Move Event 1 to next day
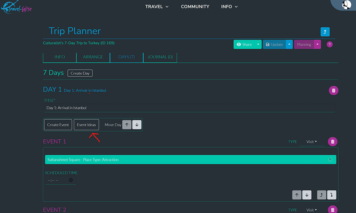The height and width of the screenshot is (213, 356). coord(332,195)
